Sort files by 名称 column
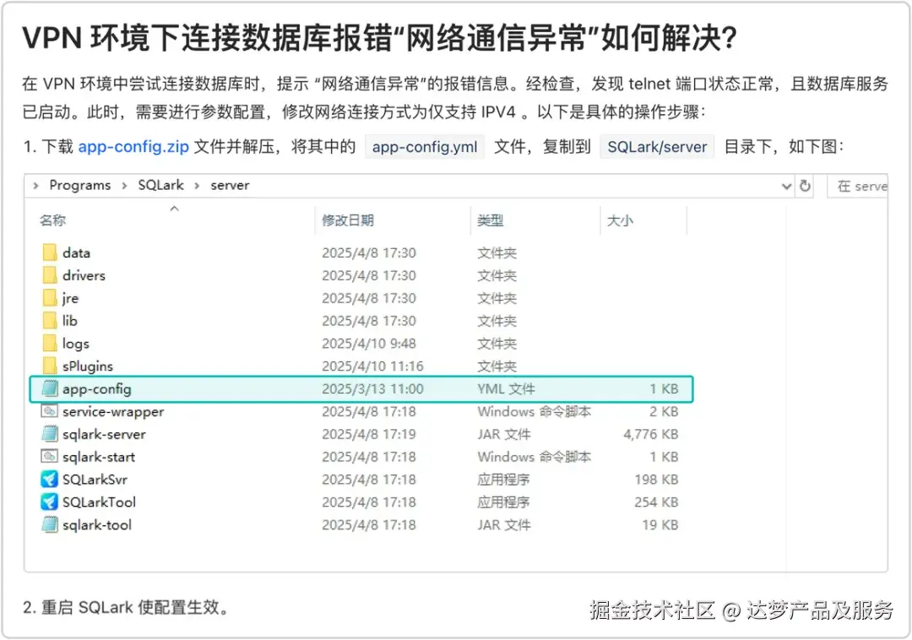Viewport: 912px width, 640px height. (x=52, y=220)
